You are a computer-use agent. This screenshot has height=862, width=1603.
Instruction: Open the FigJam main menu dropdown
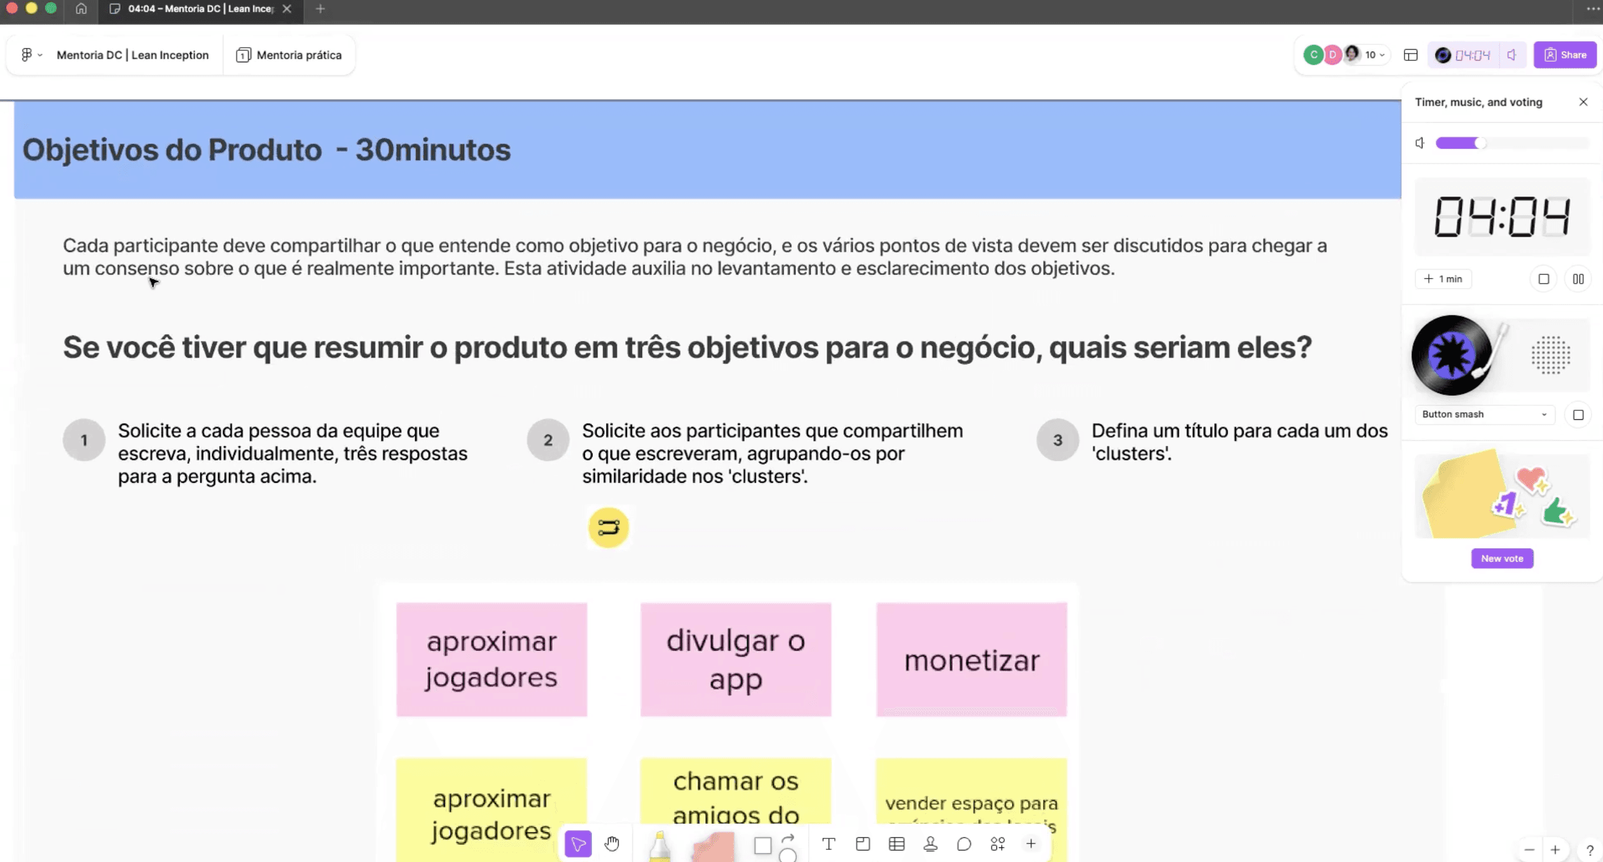tap(31, 55)
